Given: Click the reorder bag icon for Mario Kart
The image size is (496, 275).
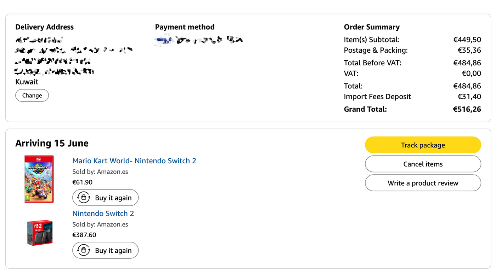Looking at the screenshot, I should pos(84,198).
